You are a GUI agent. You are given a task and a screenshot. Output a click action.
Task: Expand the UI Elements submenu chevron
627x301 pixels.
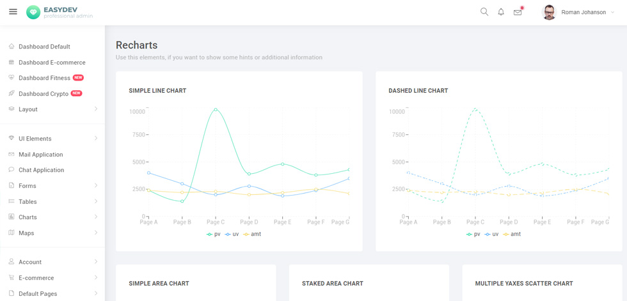(96, 139)
